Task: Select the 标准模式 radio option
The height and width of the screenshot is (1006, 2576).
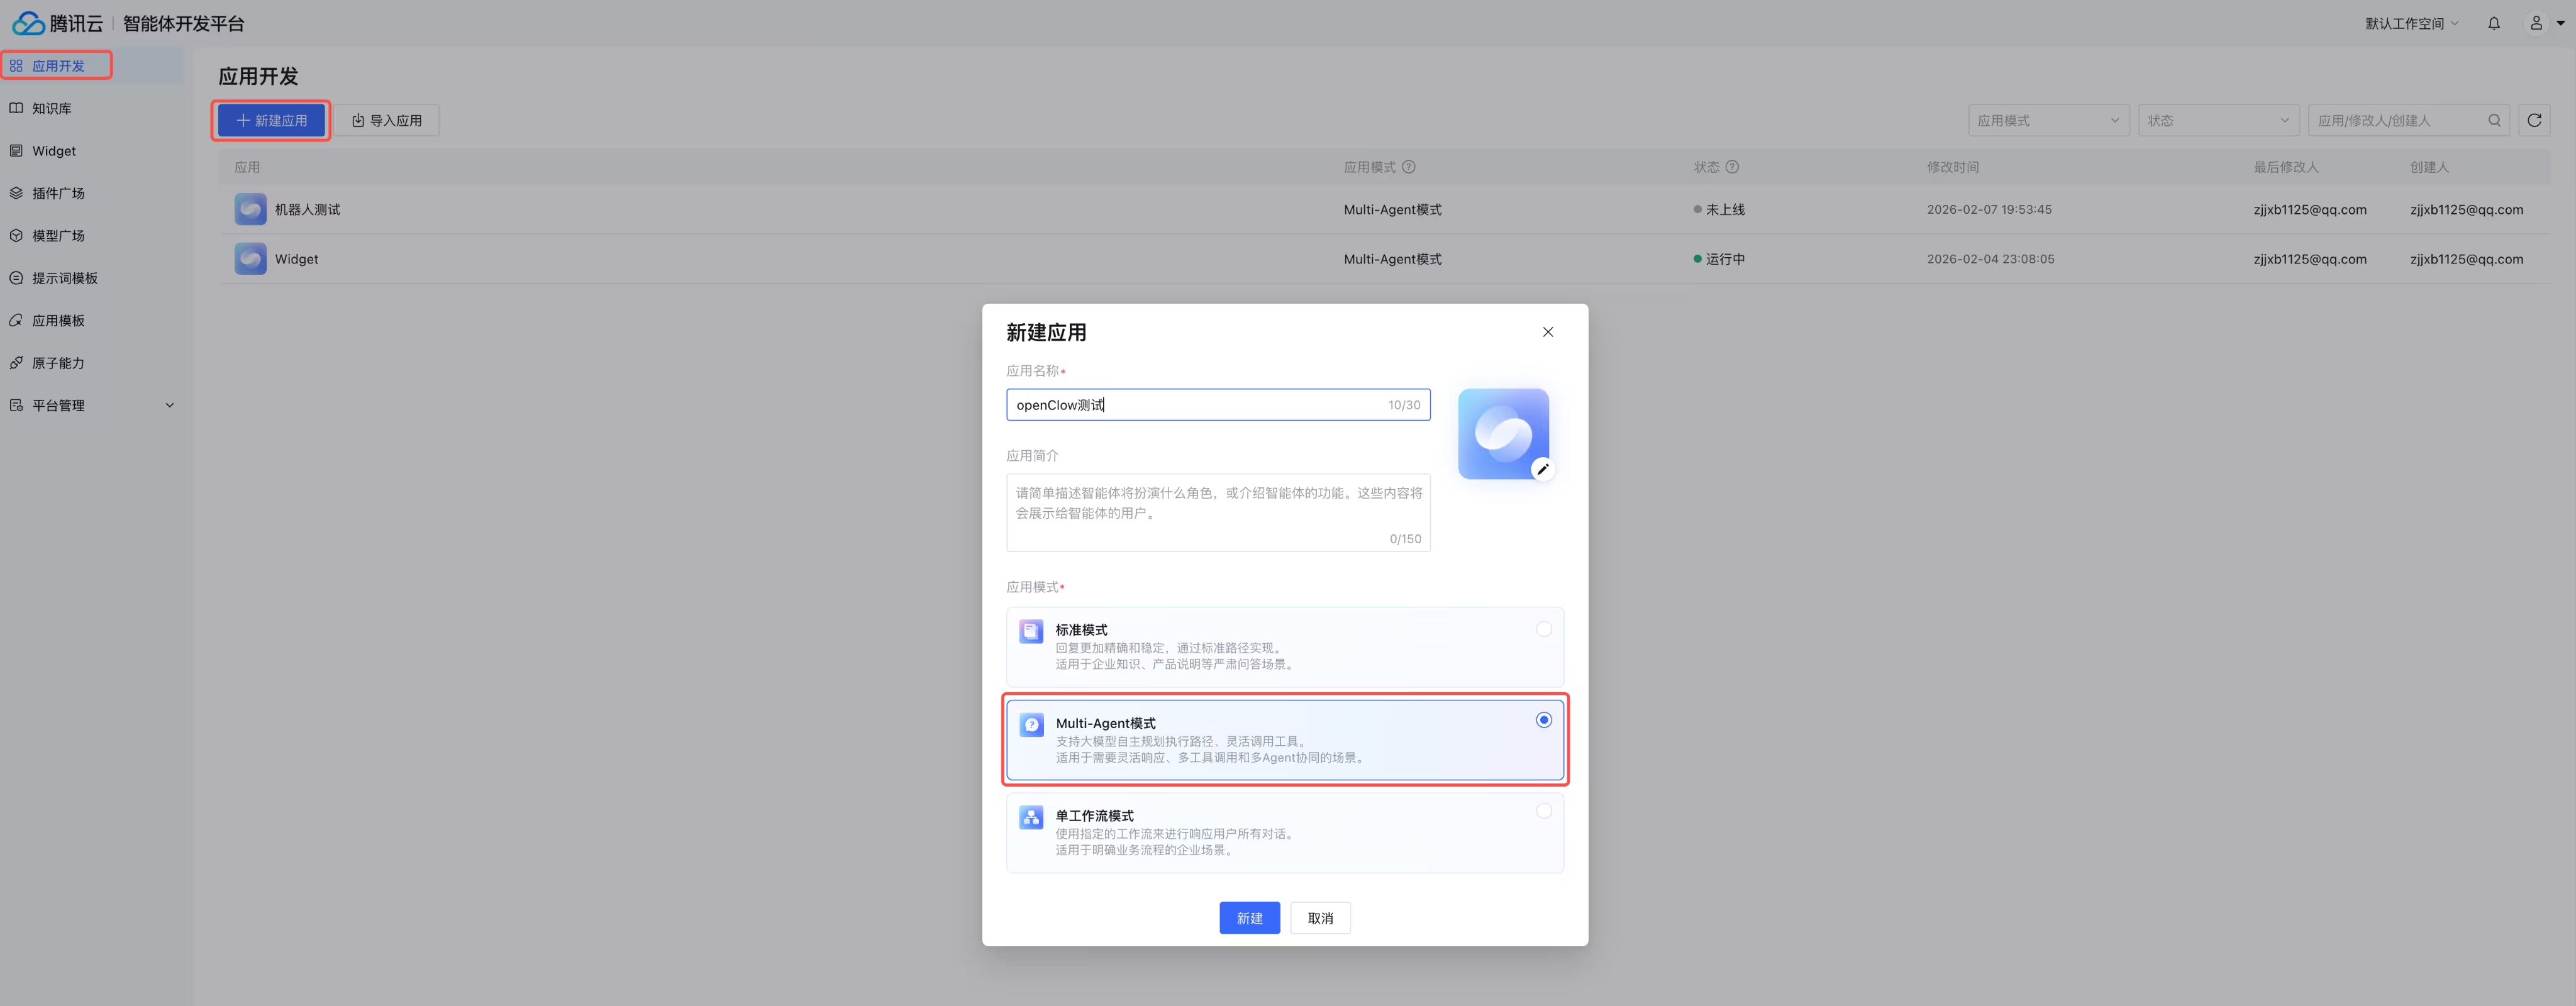Action: tap(1543, 629)
